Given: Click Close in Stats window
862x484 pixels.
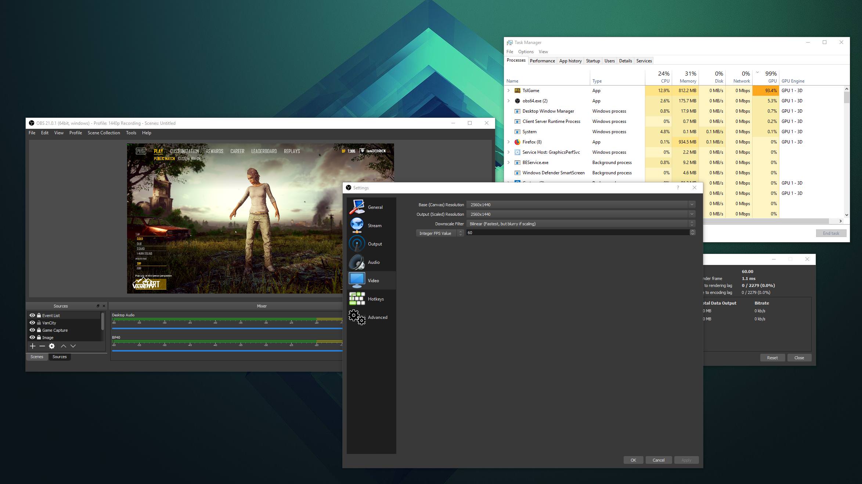Looking at the screenshot, I should coord(799,358).
